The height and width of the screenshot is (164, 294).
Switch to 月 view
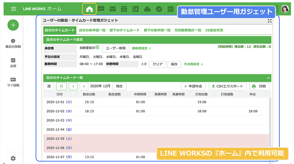pos(61,86)
